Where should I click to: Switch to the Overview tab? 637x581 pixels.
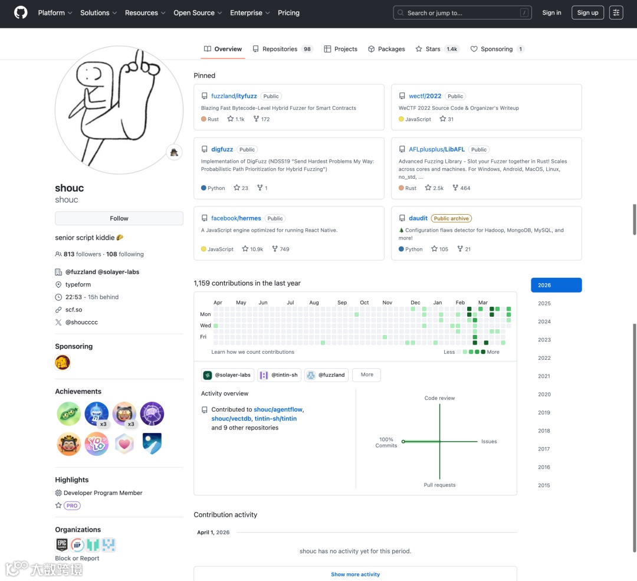[222, 49]
